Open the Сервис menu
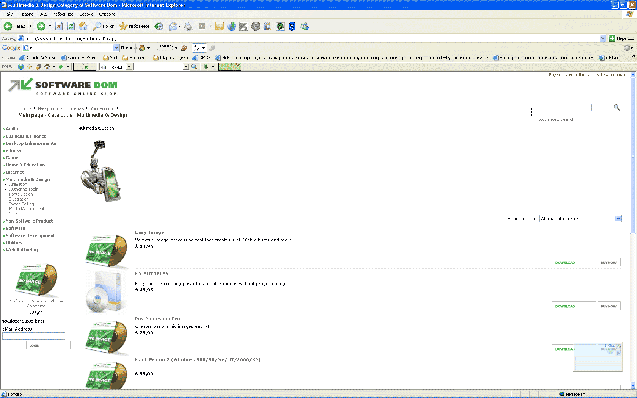The height and width of the screenshot is (398, 637). click(x=86, y=14)
